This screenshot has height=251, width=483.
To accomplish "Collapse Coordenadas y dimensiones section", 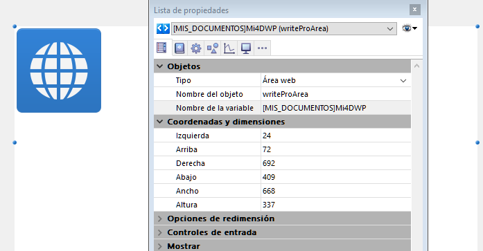I will pos(159,122).
